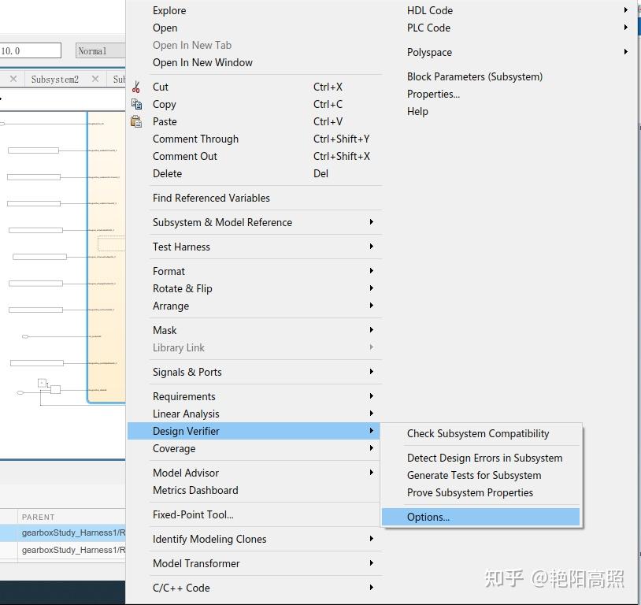
Task: Open the HDL Code submenu
Action: 626,10
